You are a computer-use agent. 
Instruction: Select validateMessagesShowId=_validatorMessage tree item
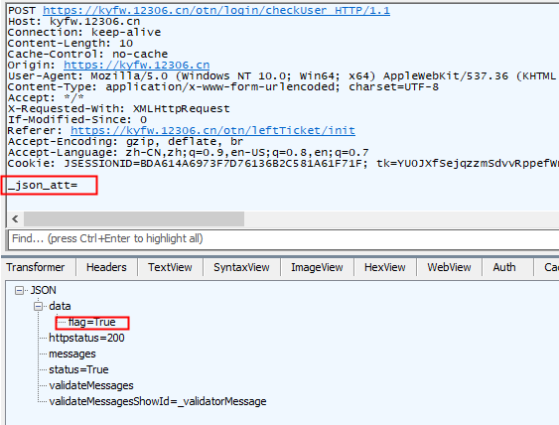tap(158, 401)
